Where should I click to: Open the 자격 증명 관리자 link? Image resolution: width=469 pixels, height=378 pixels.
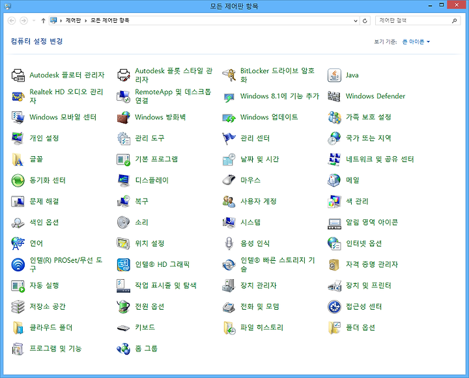pyautogui.click(x=372, y=264)
